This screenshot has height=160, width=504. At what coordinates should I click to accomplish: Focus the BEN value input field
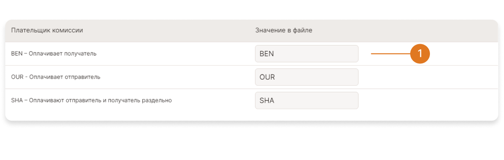point(307,53)
